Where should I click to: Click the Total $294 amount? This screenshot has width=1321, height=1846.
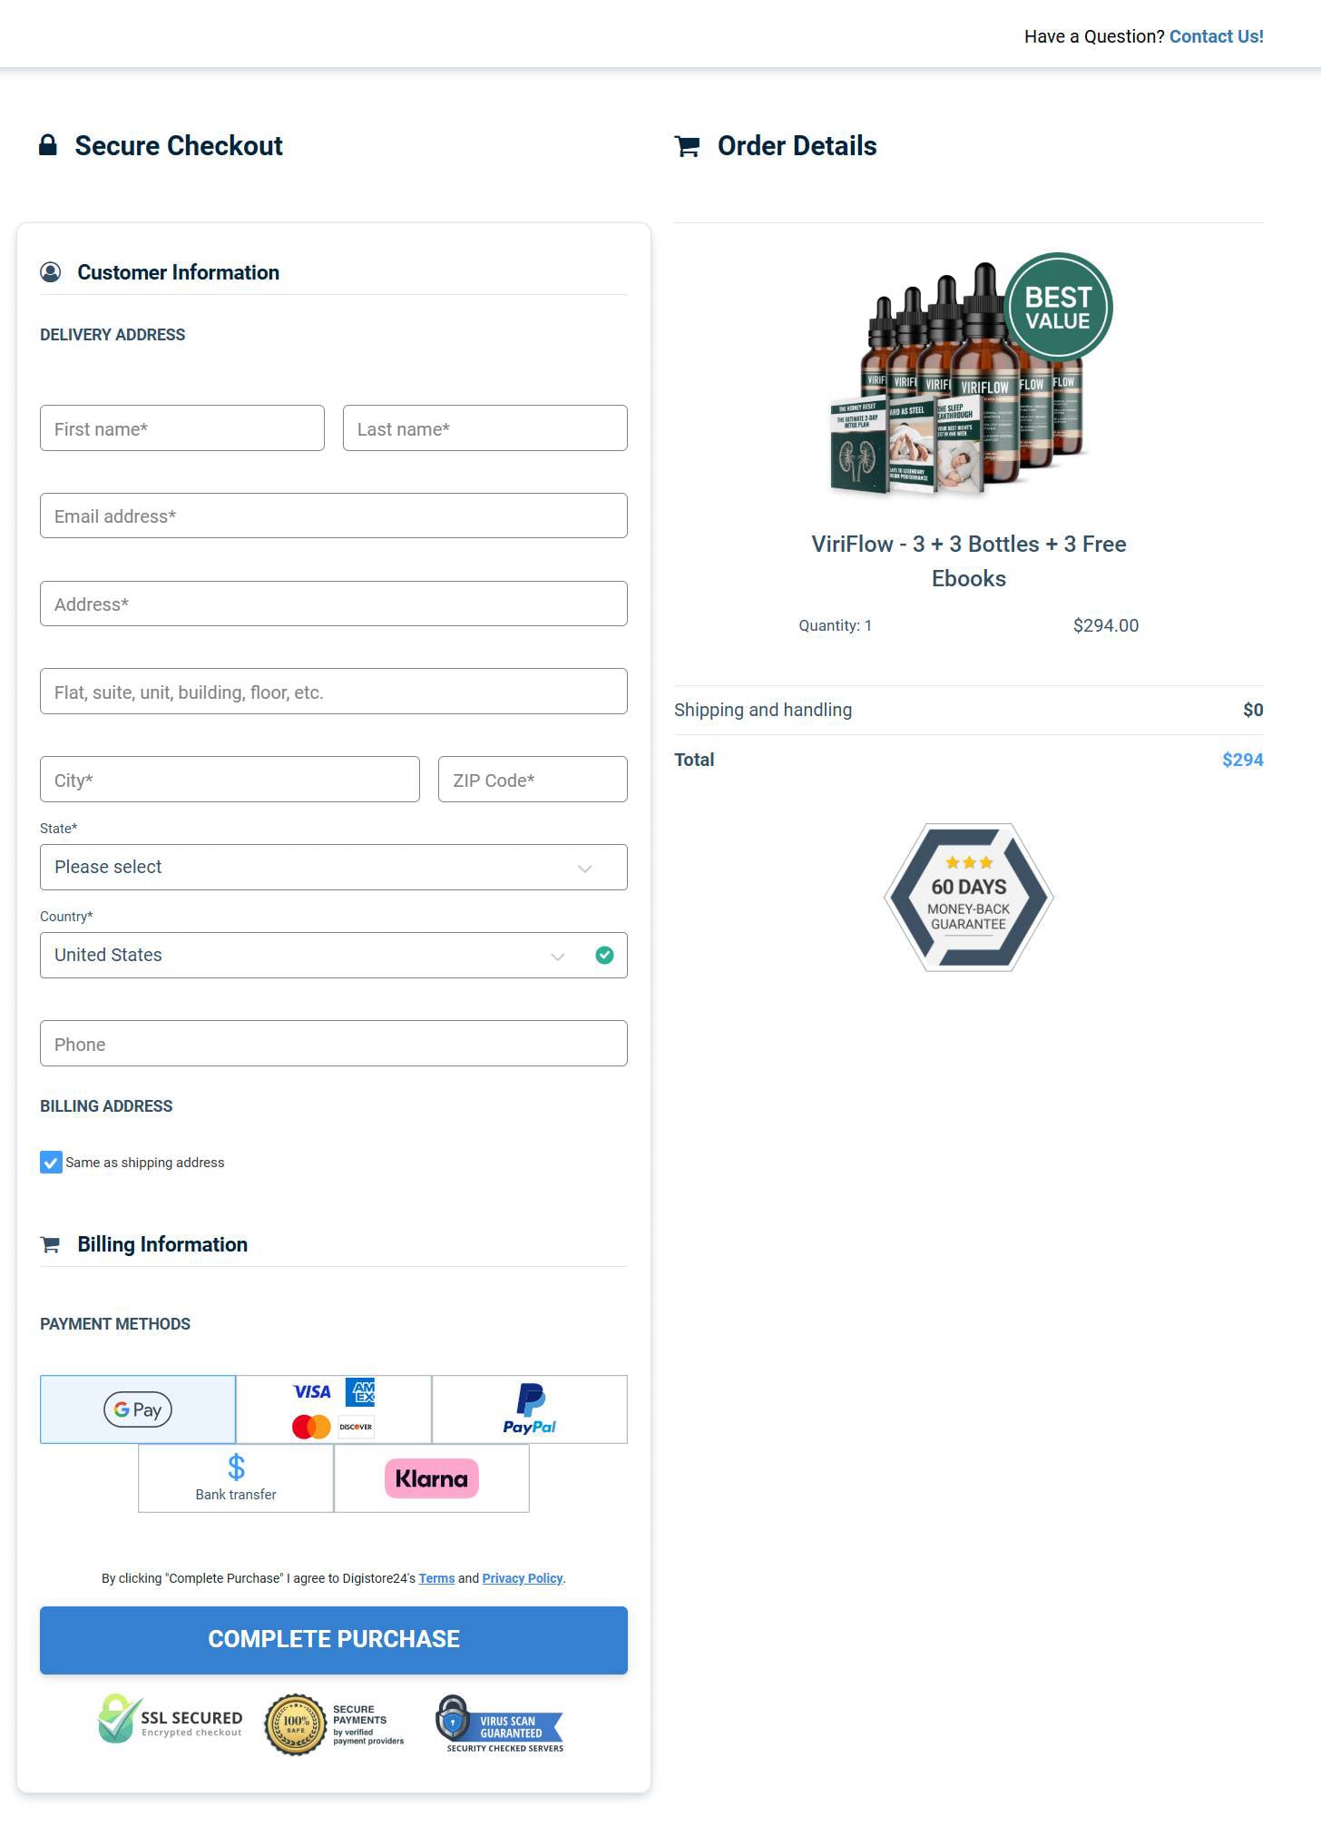click(x=1242, y=760)
